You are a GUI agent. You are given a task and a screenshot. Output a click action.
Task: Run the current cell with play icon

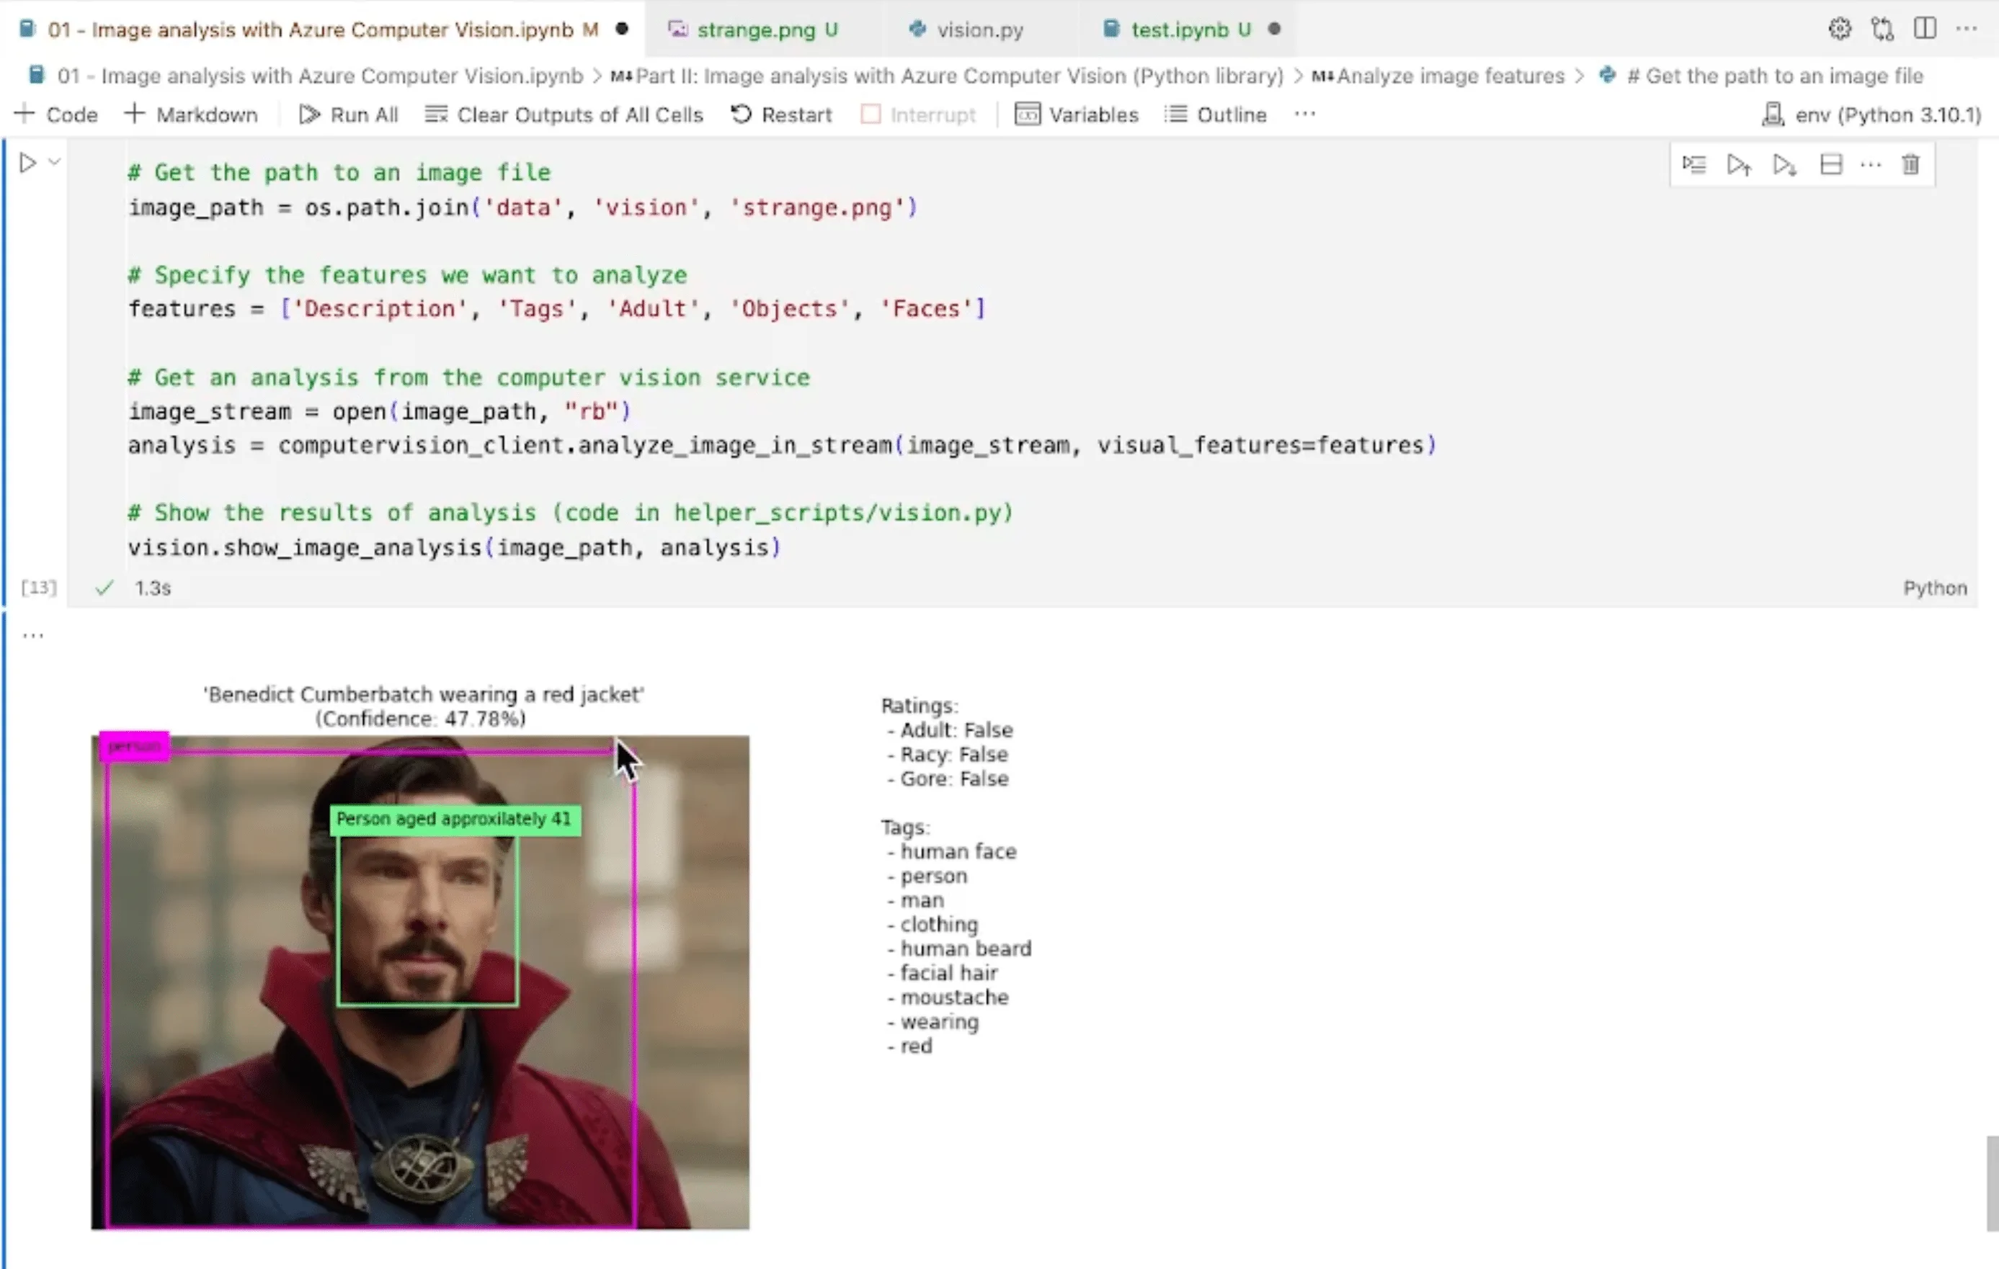click(27, 163)
